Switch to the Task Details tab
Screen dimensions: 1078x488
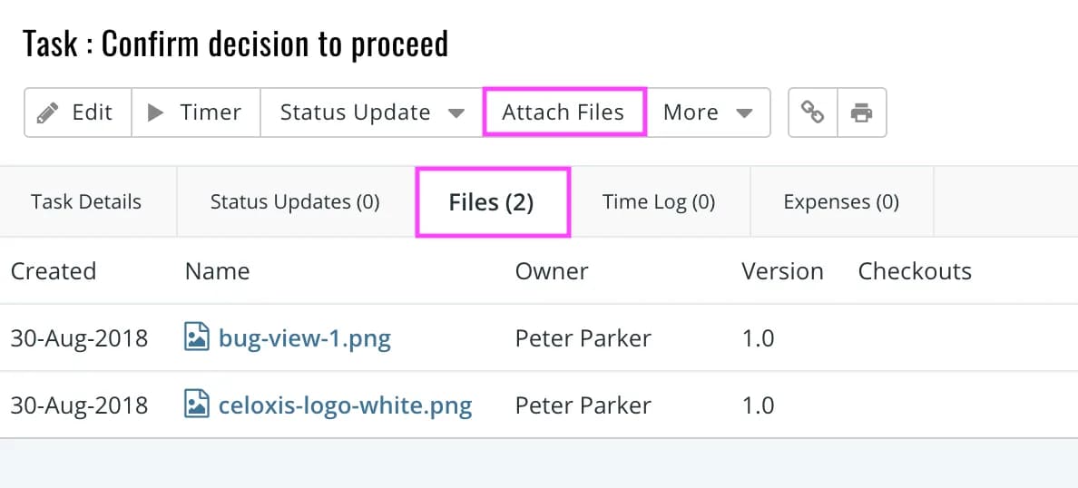86,202
